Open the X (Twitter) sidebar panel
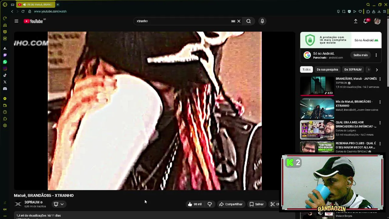 coord(5,82)
